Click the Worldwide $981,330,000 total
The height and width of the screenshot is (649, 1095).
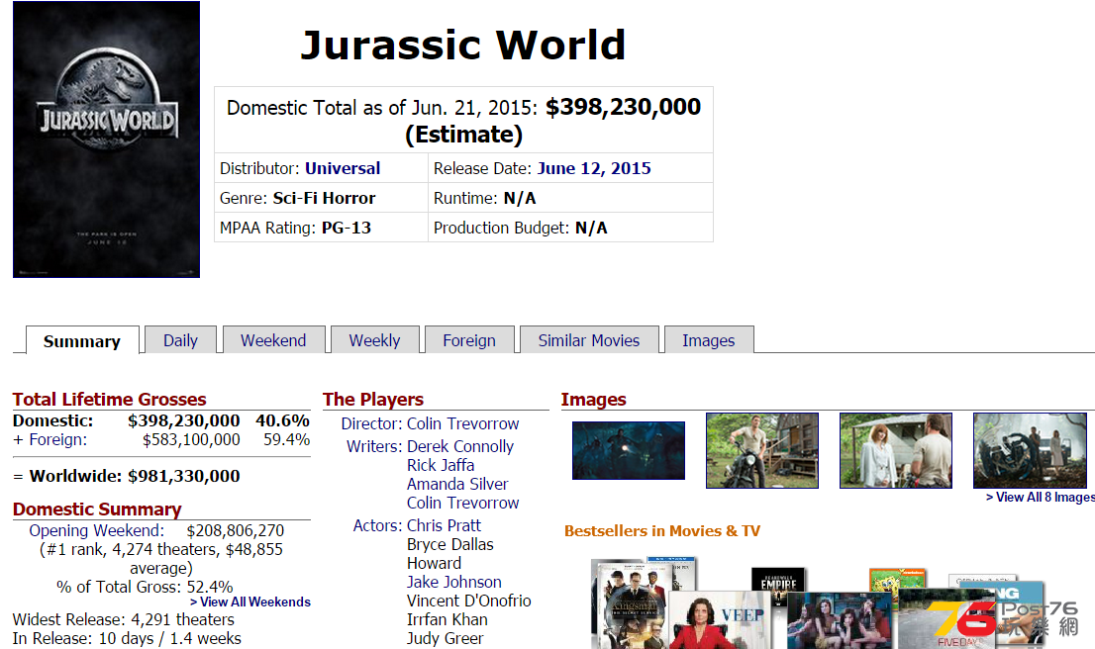pos(127,476)
